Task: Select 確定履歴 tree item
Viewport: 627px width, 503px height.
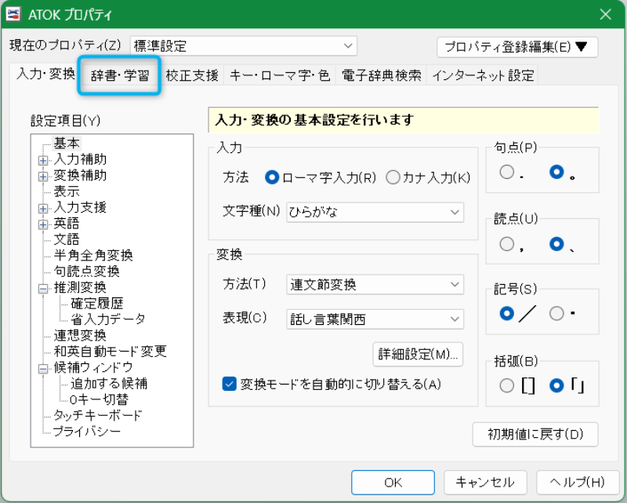Action: pos(97,304)
